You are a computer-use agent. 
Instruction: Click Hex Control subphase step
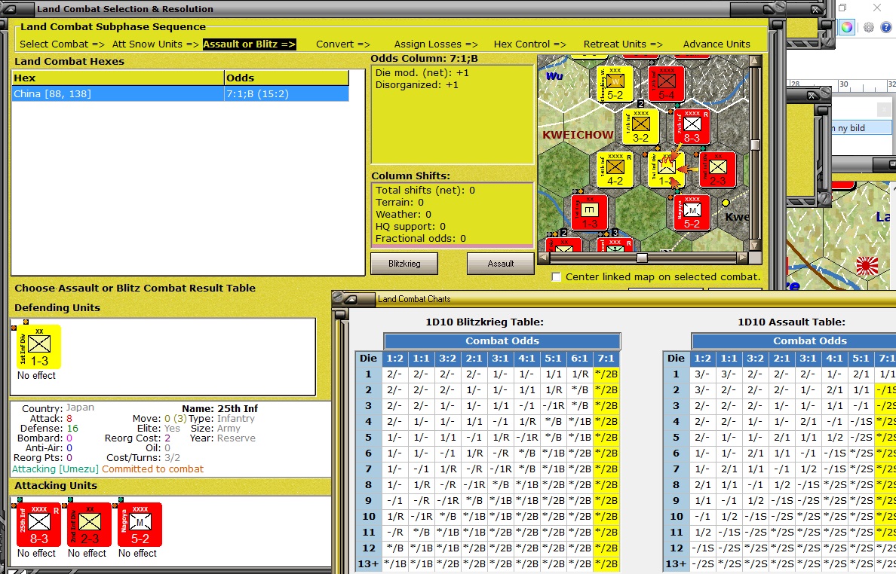coord(529,44)
